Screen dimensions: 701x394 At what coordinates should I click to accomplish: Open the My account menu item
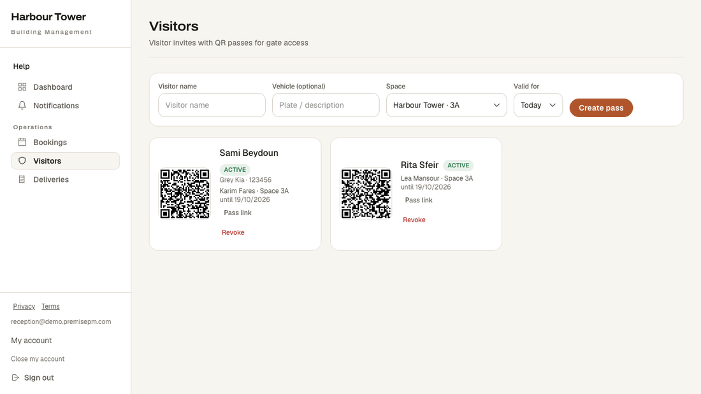click(31, 341)
